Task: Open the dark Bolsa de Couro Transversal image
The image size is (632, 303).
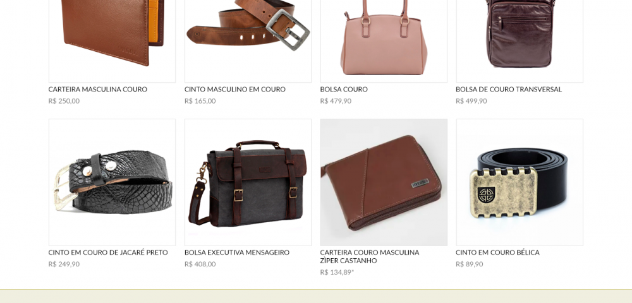Action: pyautogui.click(x=520, y=41)
